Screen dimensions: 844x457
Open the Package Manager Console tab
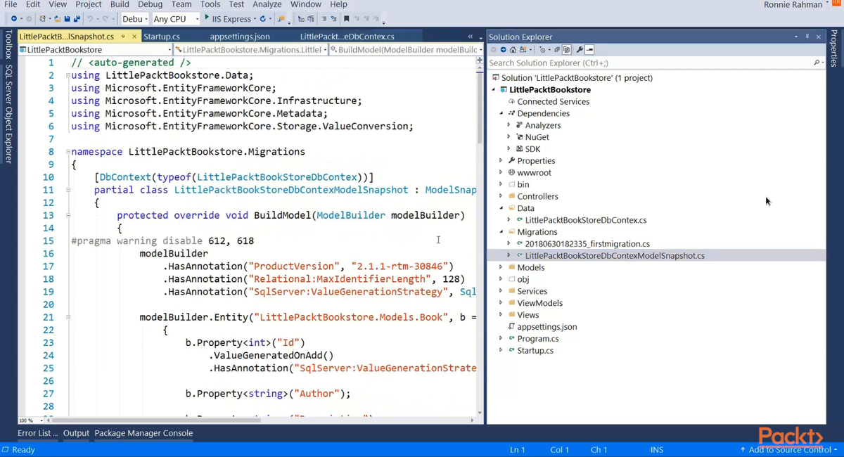tap(143, 433)
